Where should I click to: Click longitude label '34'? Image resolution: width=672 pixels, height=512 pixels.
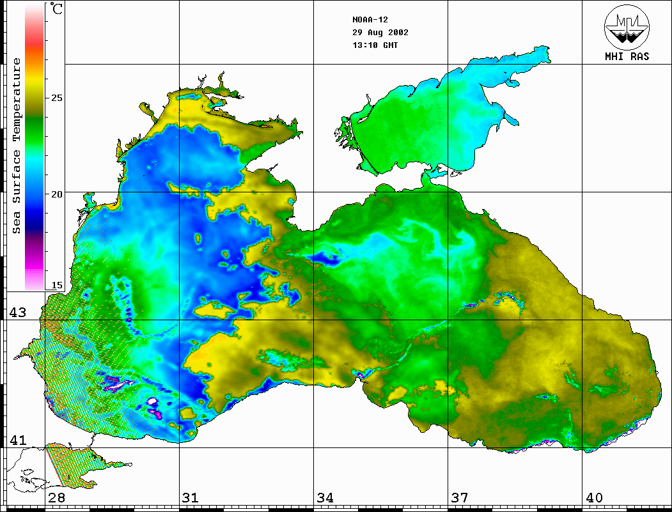pos(325,498)
